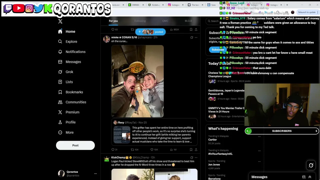320x180 pixels.
Task: Open more options on KickChamp's post
Action: pos(196,157)
